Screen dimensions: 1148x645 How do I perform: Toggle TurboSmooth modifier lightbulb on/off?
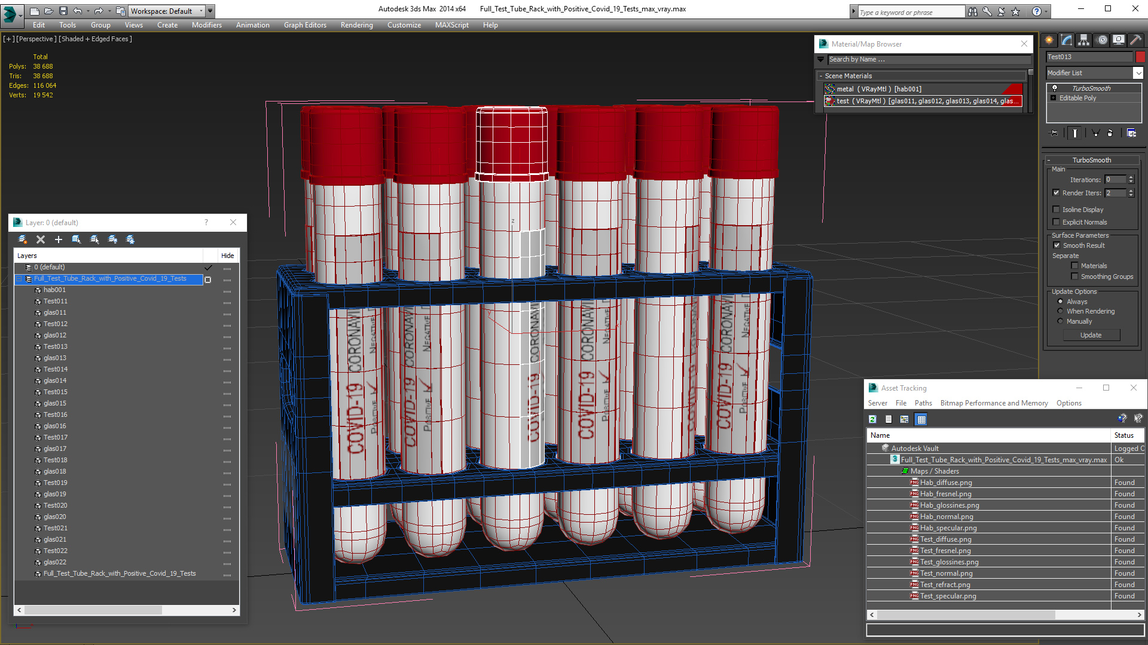1055,88
